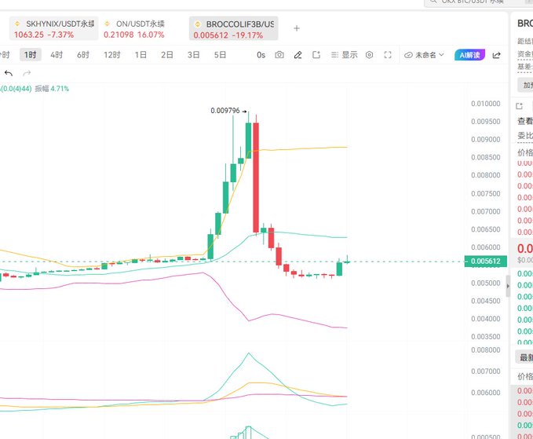Image resolution: width=533 pixels, height=439 pixels.
Task: Share the chart with share icon
Action: [x=497, y=55]
